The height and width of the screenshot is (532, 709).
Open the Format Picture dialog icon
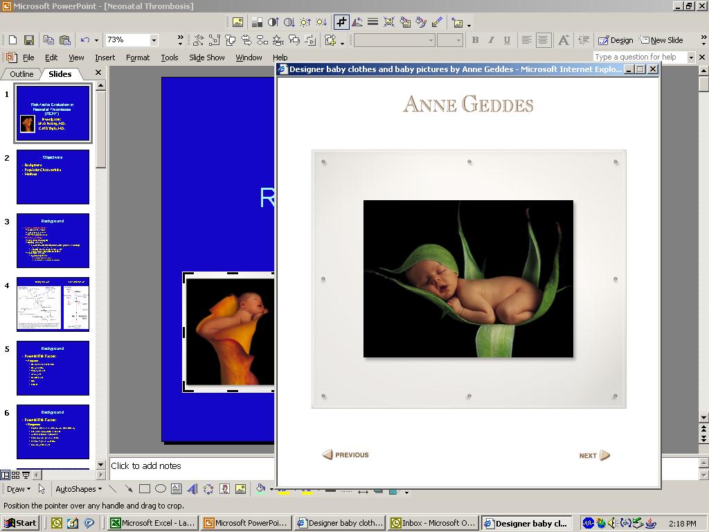point(421,22)
